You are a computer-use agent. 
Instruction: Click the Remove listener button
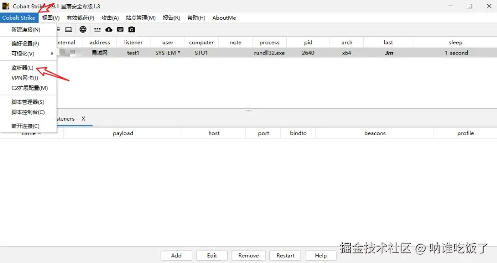point(248,255)
